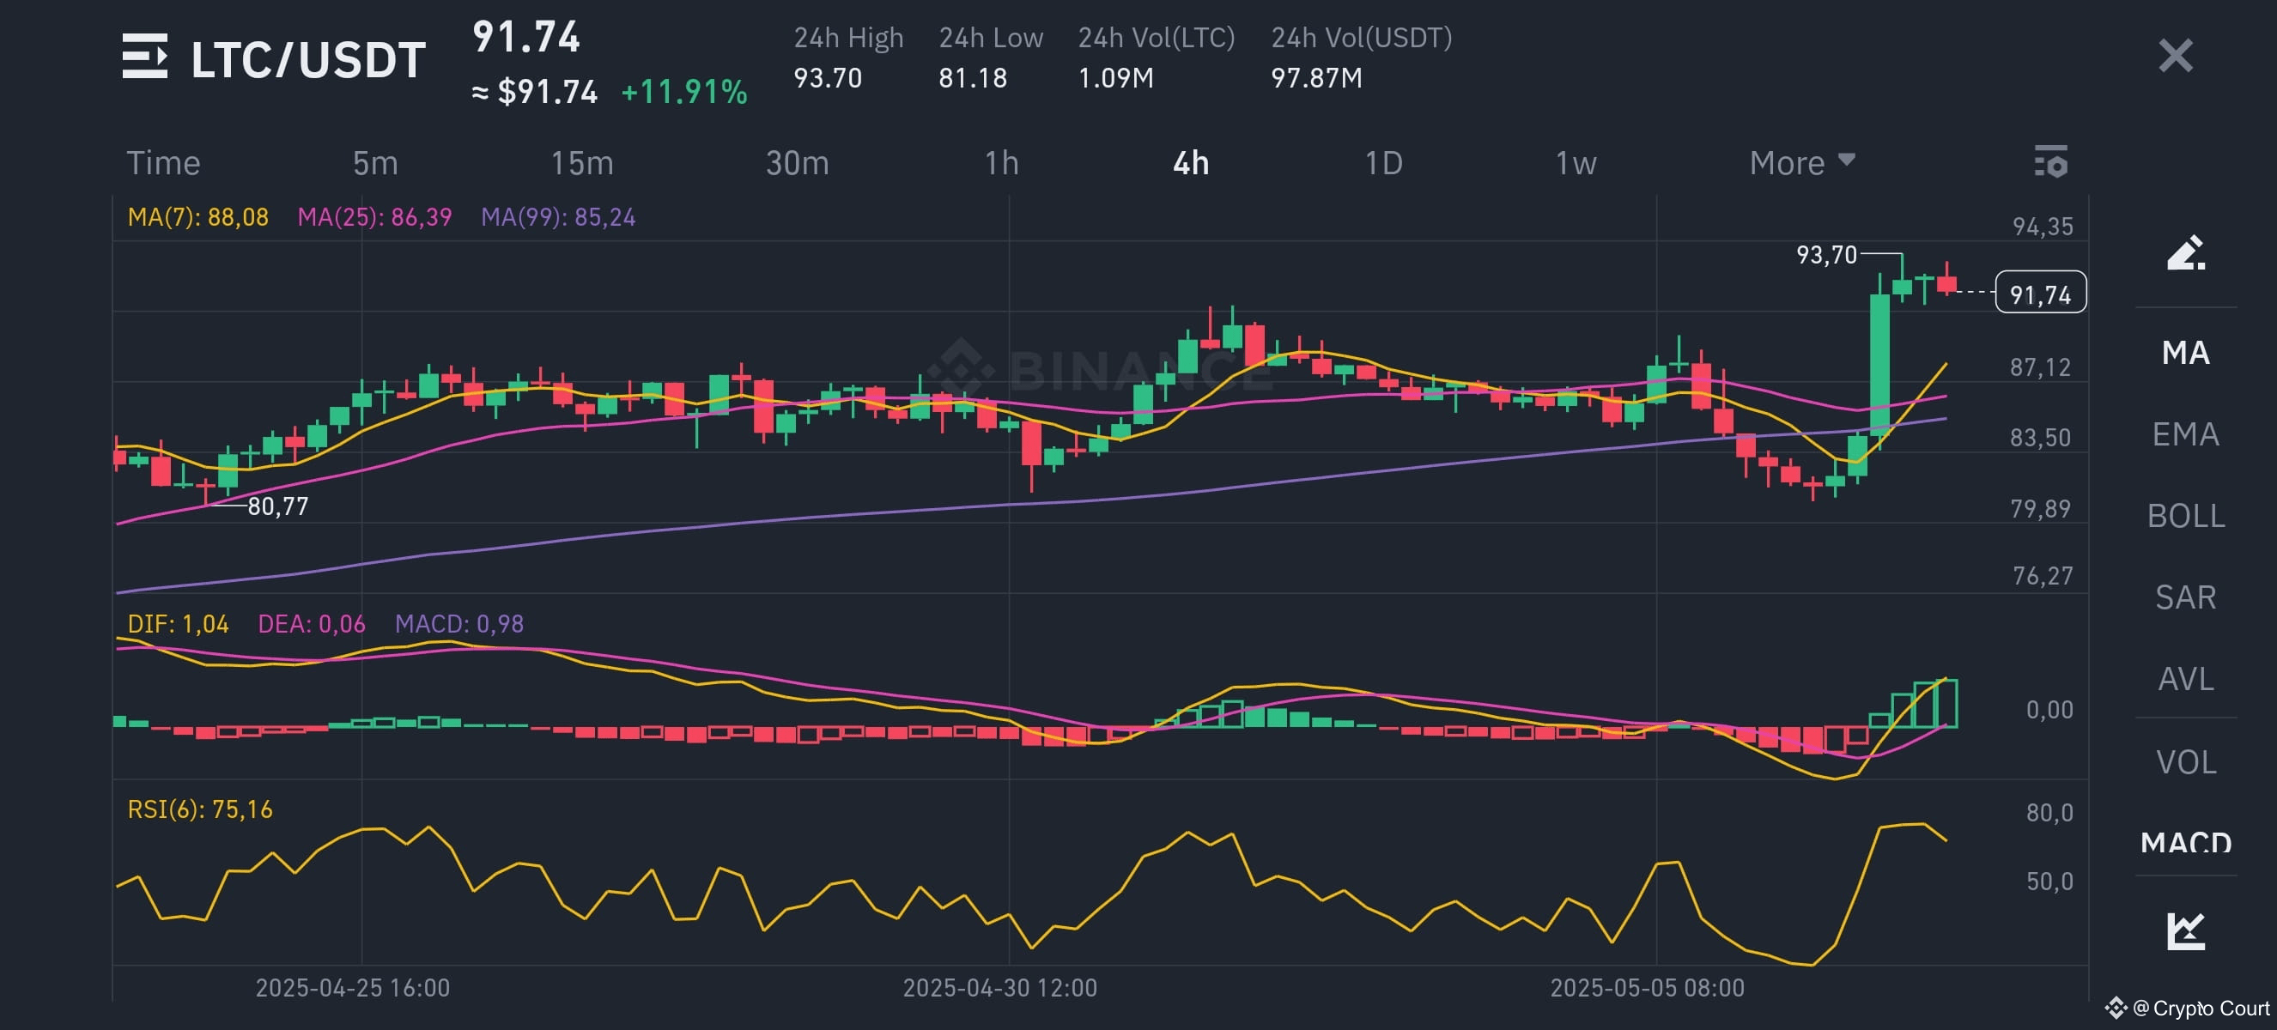Click the 24h Vol(USDT) value 97.87M
The image size is (2277, 1030).
[x=1315, y=78]
